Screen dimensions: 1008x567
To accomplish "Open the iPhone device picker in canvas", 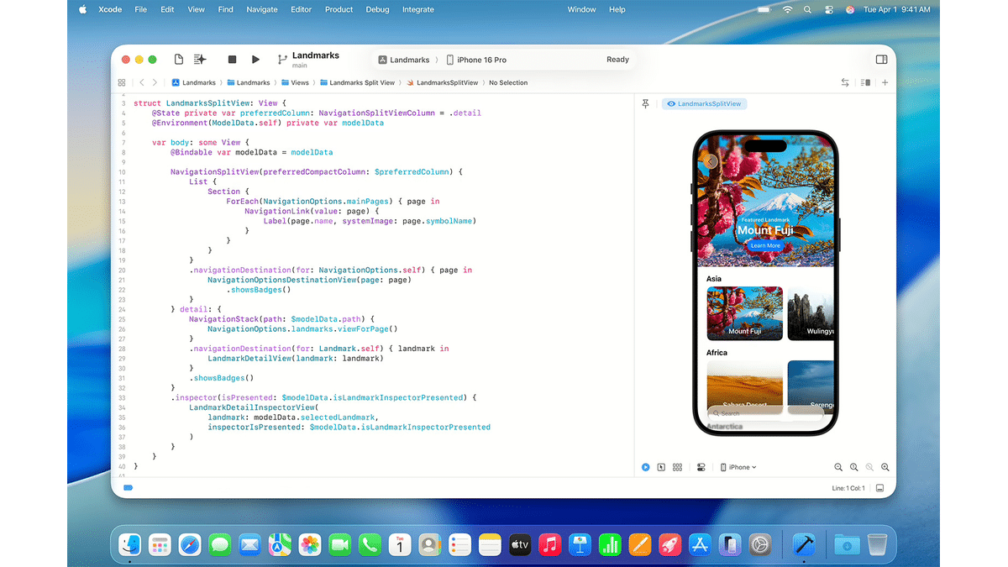I will tap(738, 467).
